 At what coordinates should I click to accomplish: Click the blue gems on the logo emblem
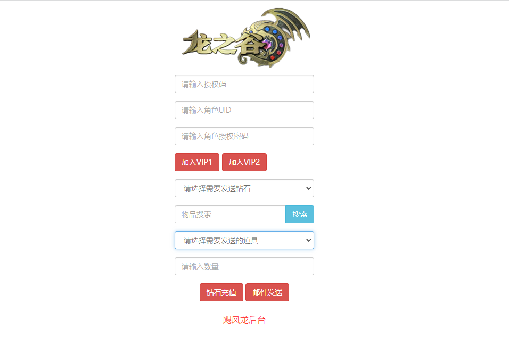click(273, 32)
